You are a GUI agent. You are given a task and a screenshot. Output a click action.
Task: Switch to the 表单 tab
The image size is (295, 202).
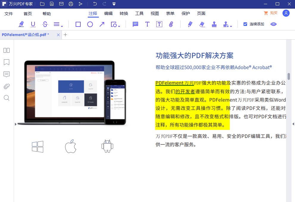pos(170,13)
